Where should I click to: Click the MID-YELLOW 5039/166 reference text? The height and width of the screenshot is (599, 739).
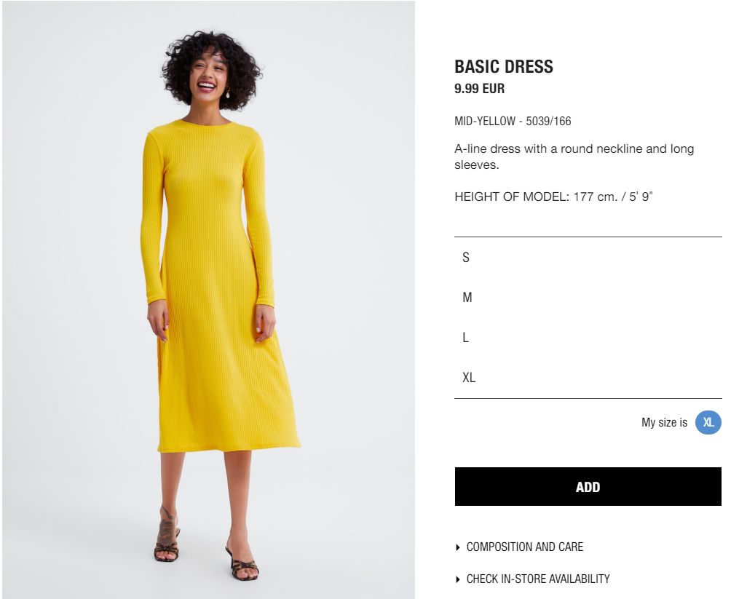pos(513,121)
